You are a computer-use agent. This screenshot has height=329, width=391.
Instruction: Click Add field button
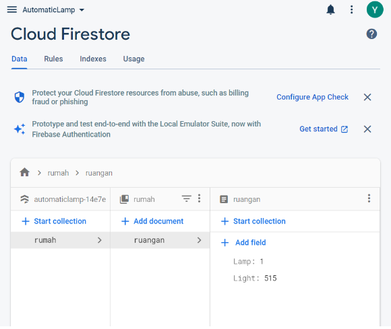[x=243, y=242]
